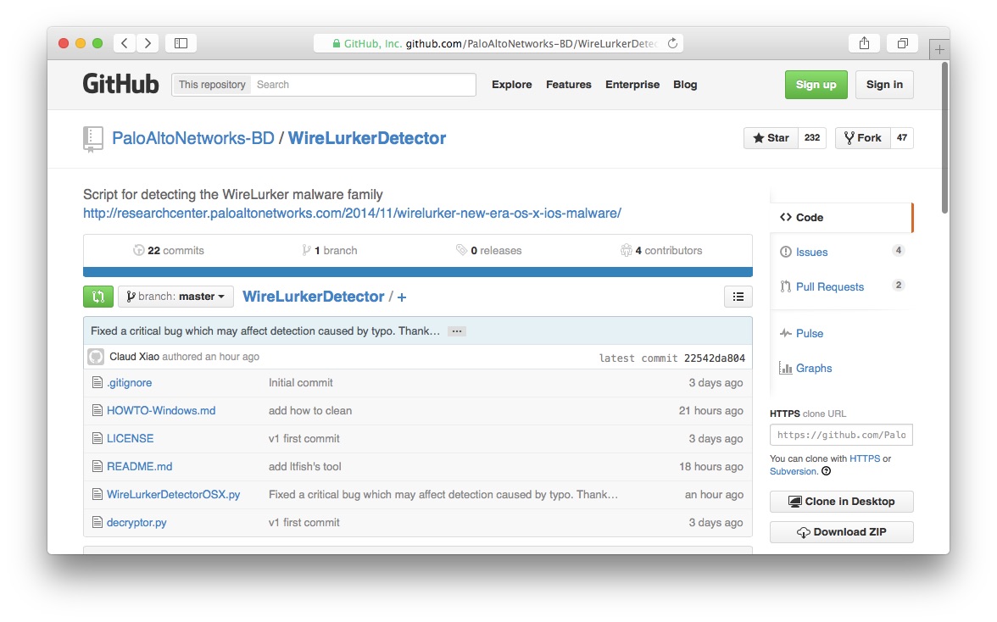
Task: Click the language statistics blue bar
Action: (x=418, y=272)
